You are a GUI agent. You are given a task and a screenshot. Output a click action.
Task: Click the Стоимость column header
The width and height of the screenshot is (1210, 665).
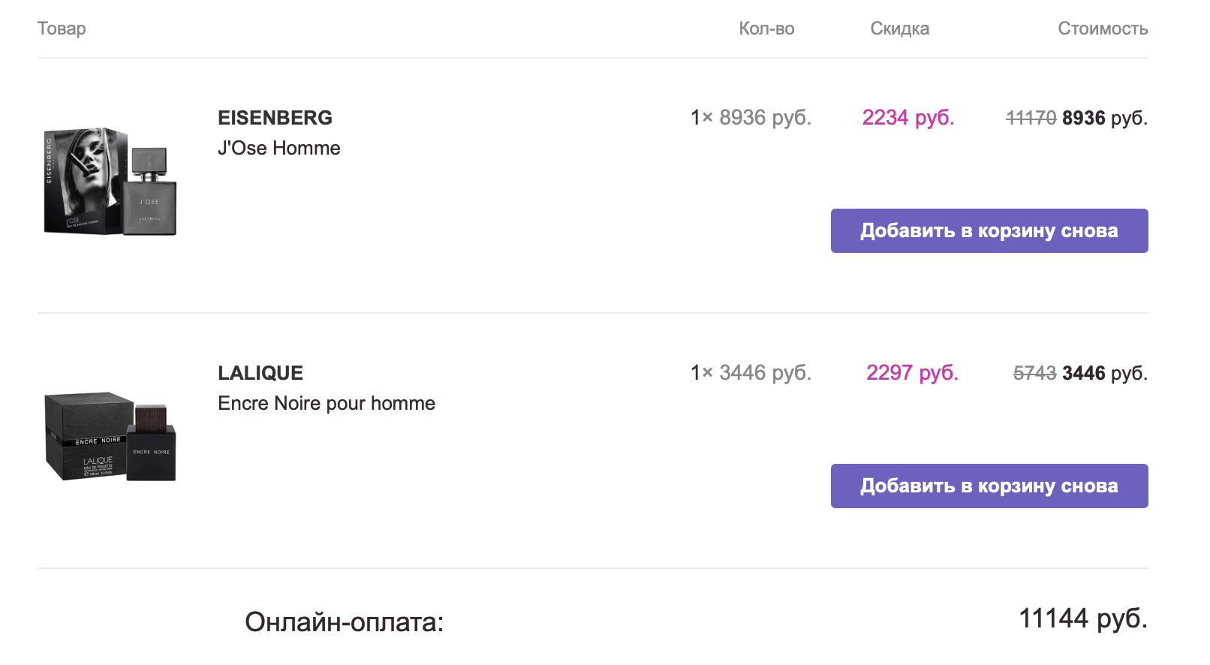(1102, 29)
